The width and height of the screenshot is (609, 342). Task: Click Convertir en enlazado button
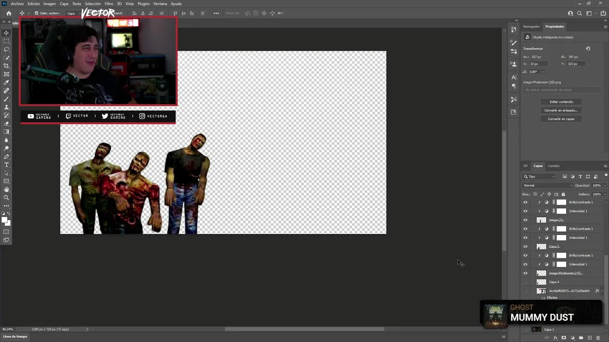coord(561,110)
